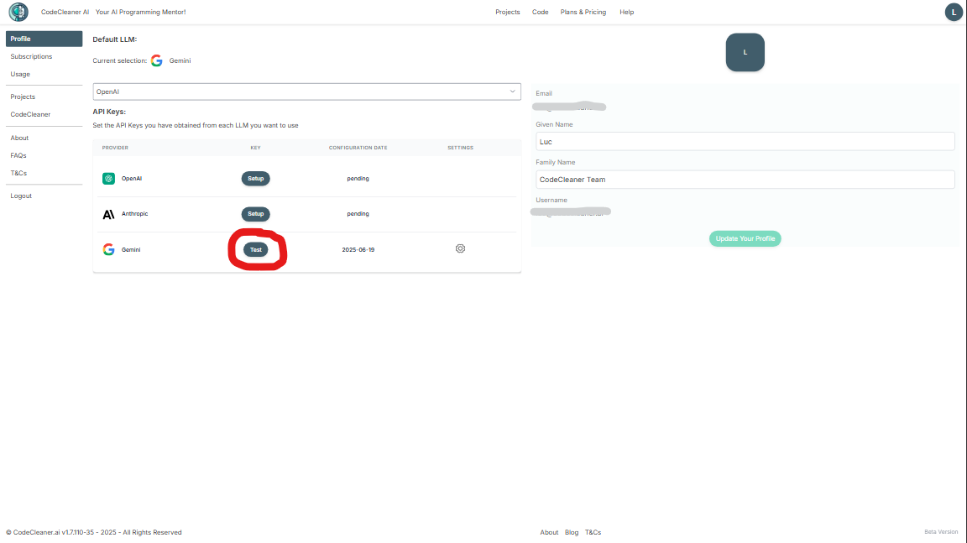The height and width of the screenshot is (543, 967).
Task: Open Usage in the sidebar
Action: (20, 74)
